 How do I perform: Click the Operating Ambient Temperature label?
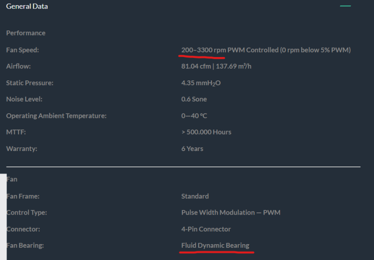pyautogui.click(x=56, y=116)
